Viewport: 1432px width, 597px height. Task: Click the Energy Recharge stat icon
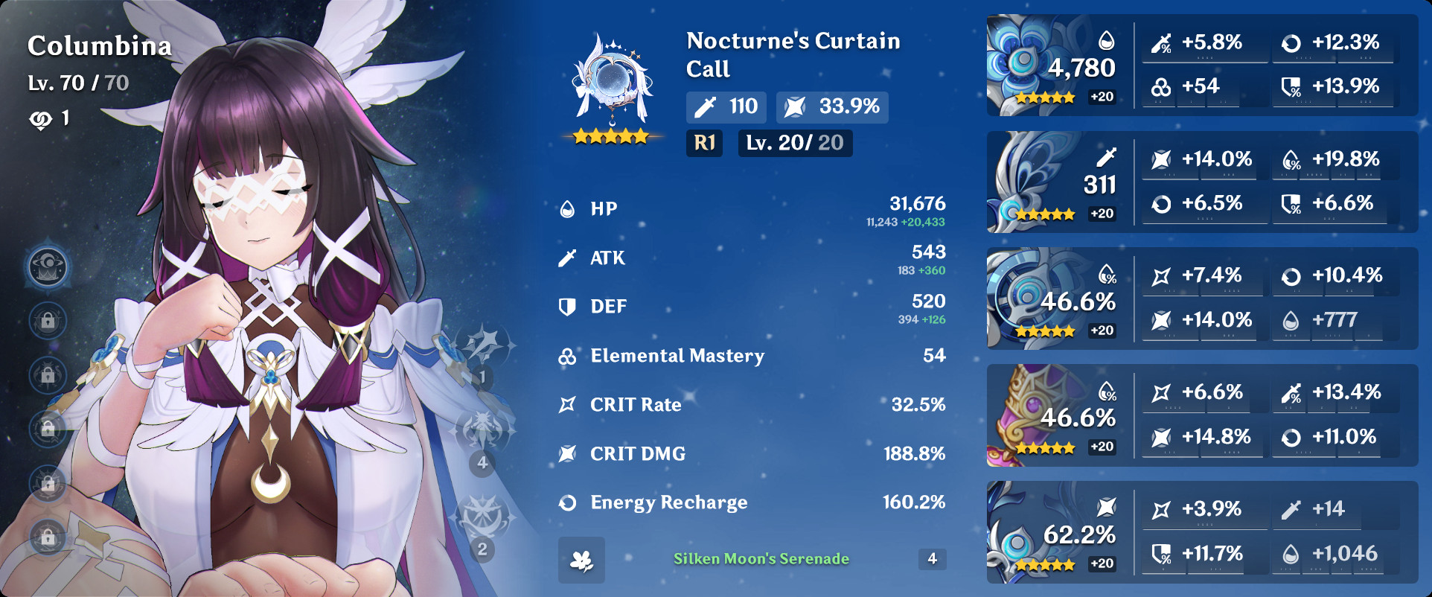(567, 503)
